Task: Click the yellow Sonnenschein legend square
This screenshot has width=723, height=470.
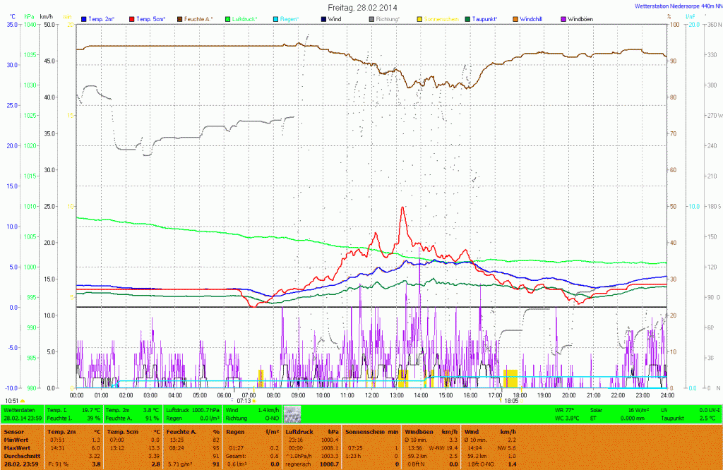Action: coord(420,18)
